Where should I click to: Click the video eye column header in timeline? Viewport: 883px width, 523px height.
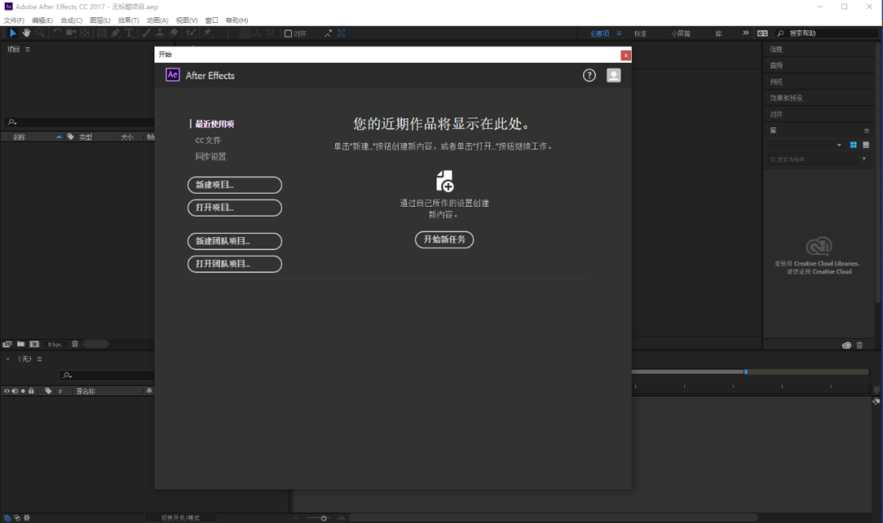(x=7, y=391)
